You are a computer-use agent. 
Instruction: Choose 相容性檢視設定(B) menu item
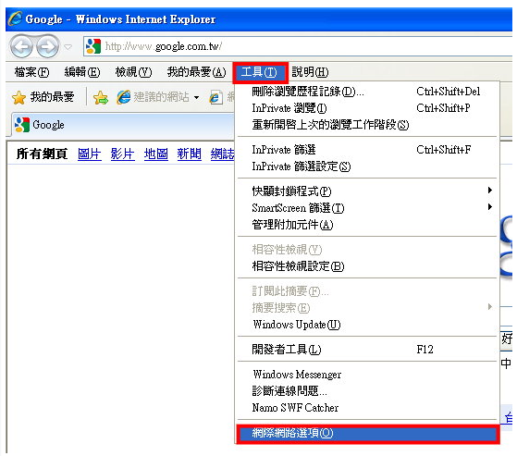coord(368,266)
